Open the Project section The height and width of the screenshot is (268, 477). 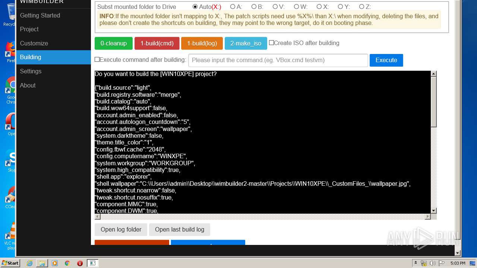tap(29, 29)
